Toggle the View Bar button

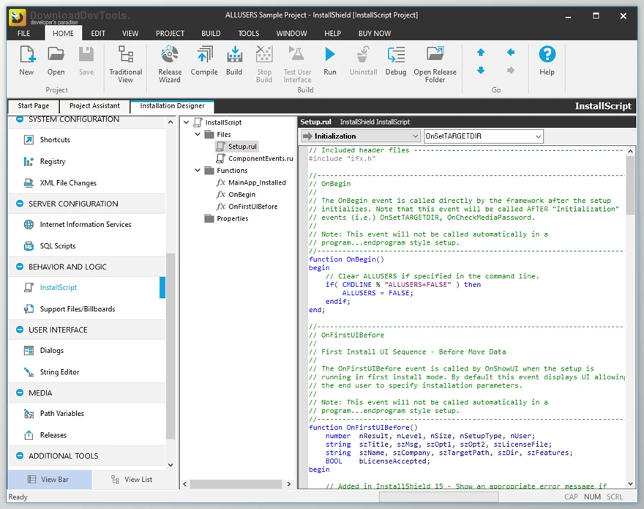click(50, 480)
